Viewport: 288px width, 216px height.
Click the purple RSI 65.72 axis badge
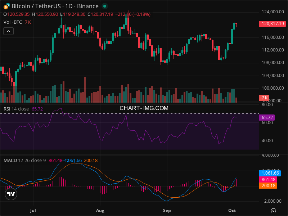[267, 118]
